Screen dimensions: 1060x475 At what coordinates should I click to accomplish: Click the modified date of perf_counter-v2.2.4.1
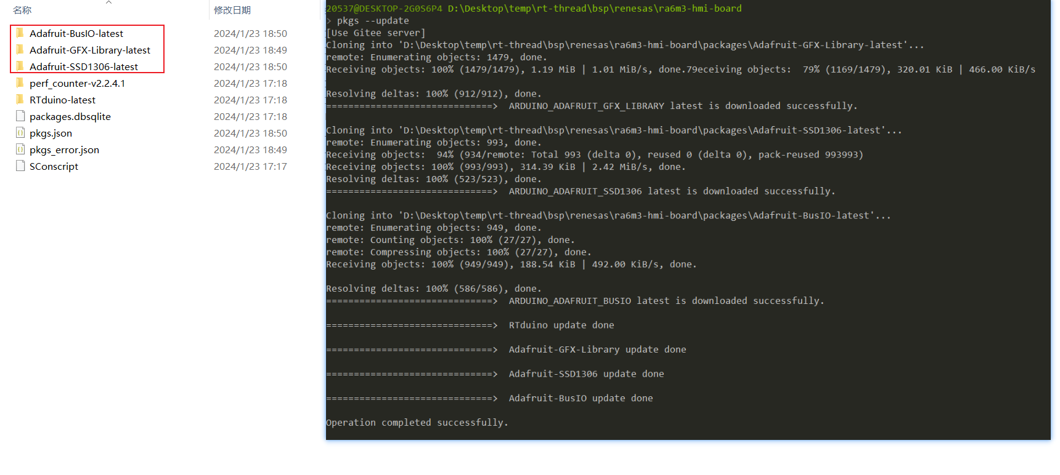[250, 83]
